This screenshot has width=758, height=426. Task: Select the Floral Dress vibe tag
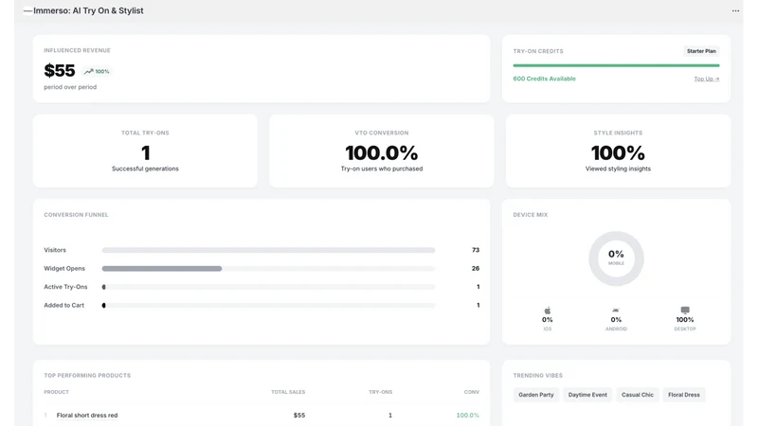coord(683,395)
